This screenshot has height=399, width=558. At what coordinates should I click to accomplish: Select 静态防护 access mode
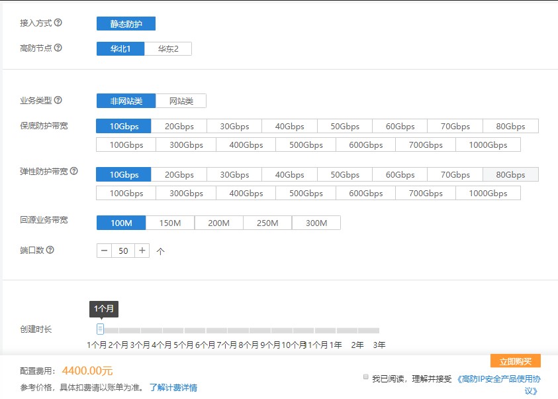(x=126, y=24)
